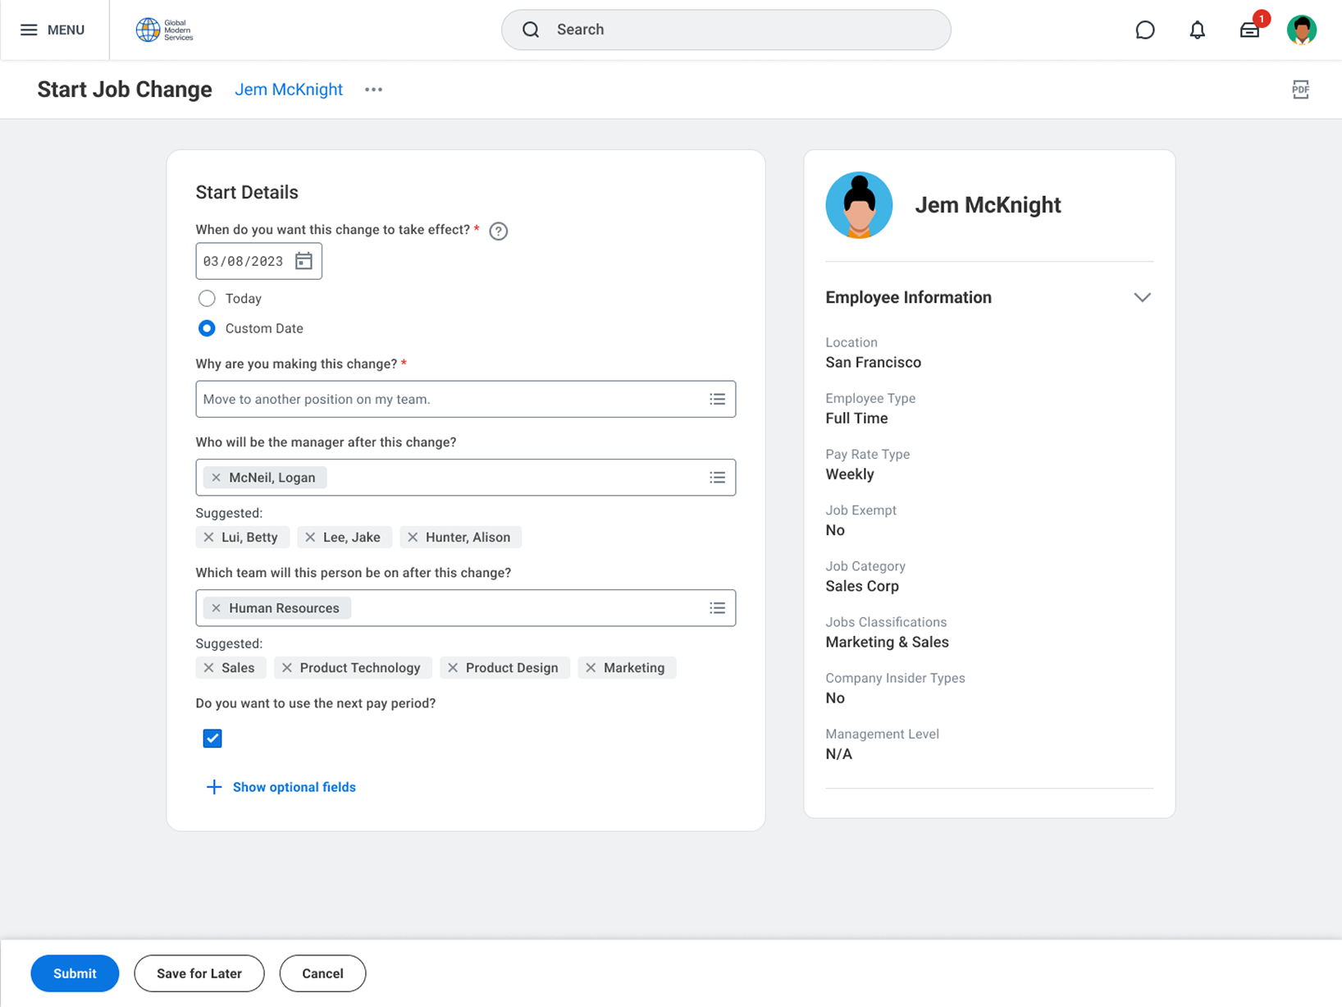The width and height of the screenshot is (1342, 1007).
Task: Collapse the Employee Information section
Action: pyautogui.click(x=1142, y=298)
